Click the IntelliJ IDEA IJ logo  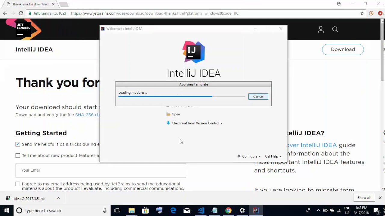tap(194, 52)
